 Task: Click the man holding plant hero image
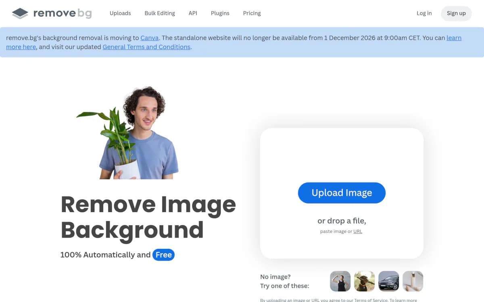[128, 133]
